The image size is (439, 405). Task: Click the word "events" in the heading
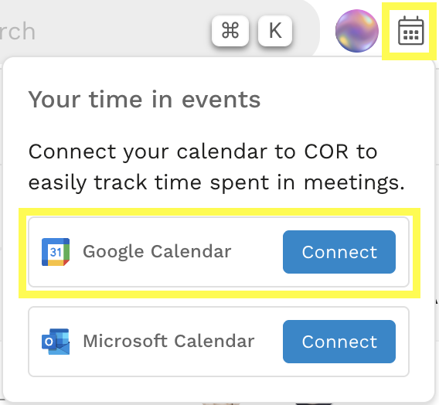click(x=221, y=100)
